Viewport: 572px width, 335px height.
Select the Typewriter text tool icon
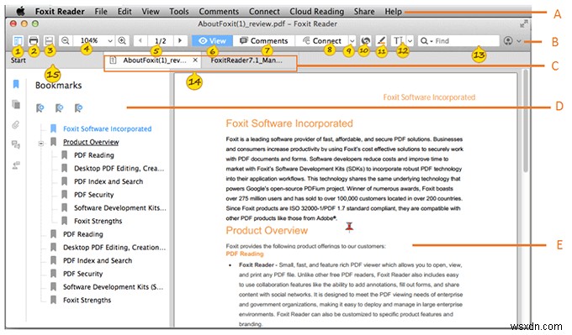point(398,40)
